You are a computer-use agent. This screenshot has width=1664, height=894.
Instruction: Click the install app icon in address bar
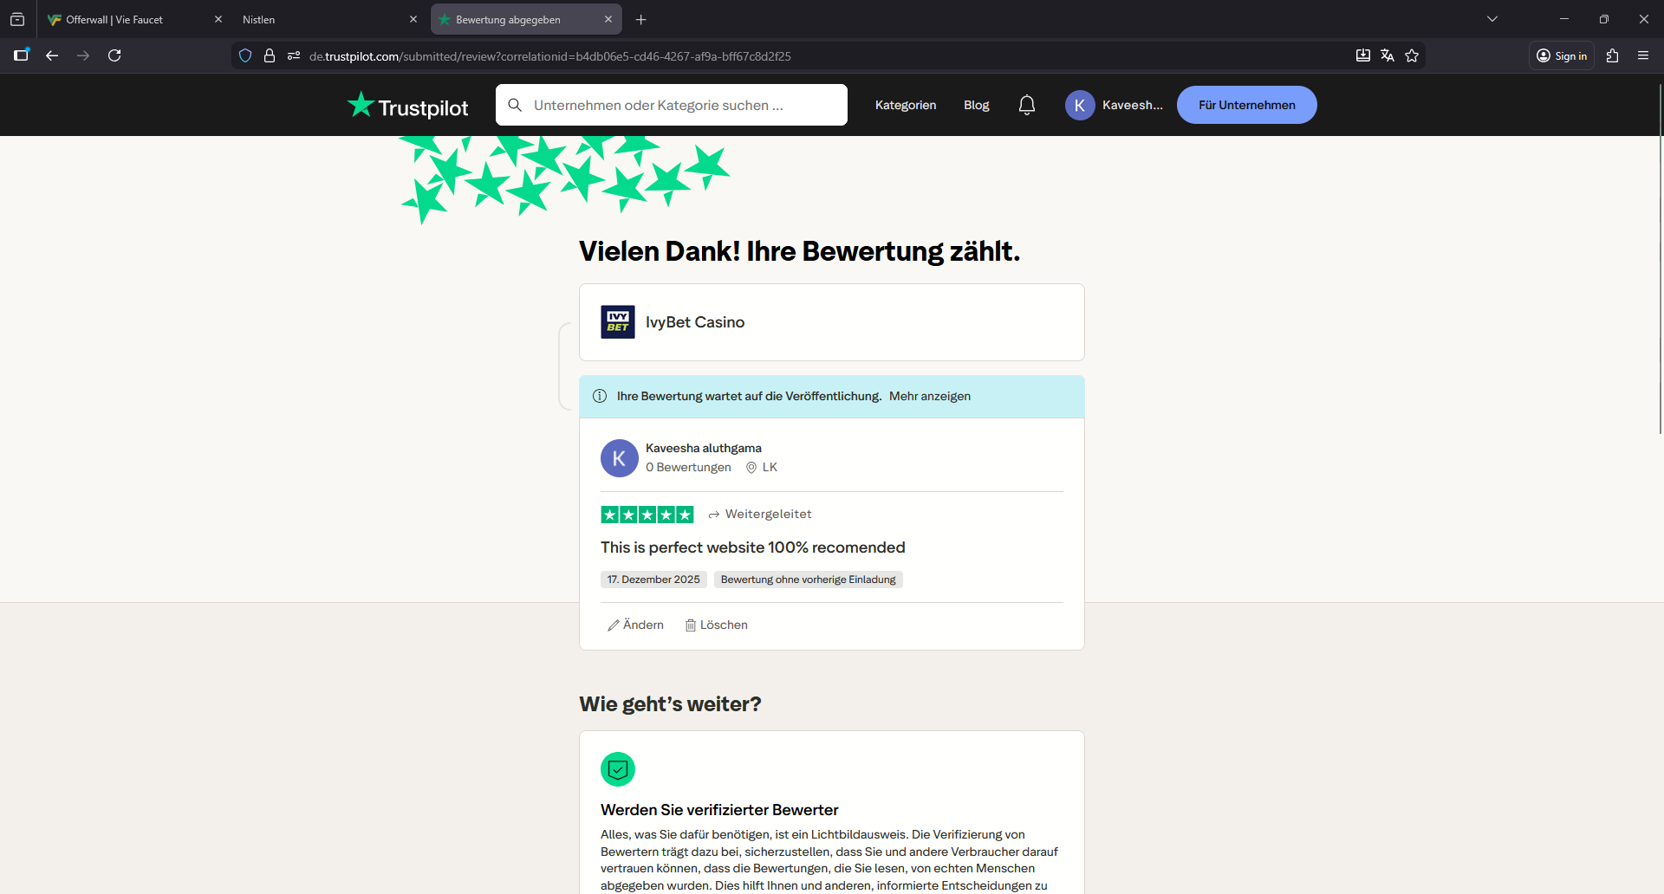[x=1363, y=55]
